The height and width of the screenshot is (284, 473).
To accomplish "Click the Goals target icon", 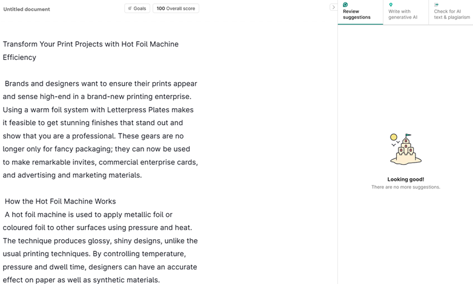I will pyautogui.click(x=130, y=8).
